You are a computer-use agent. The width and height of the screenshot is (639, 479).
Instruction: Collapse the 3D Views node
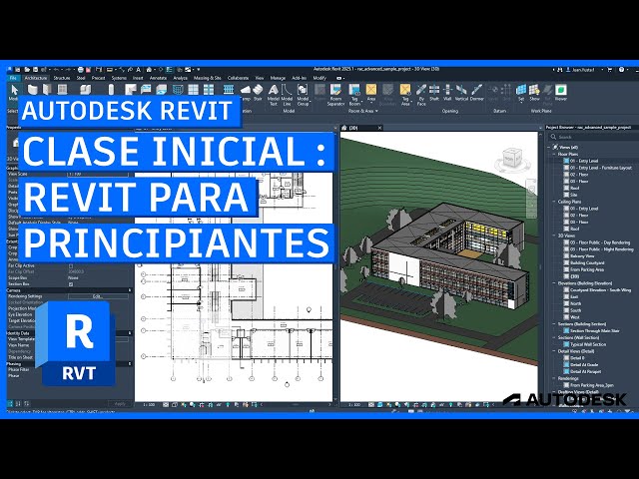554,236
